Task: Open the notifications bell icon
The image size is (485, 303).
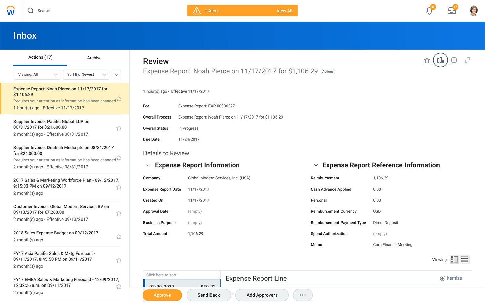Action: pos(429,11)
